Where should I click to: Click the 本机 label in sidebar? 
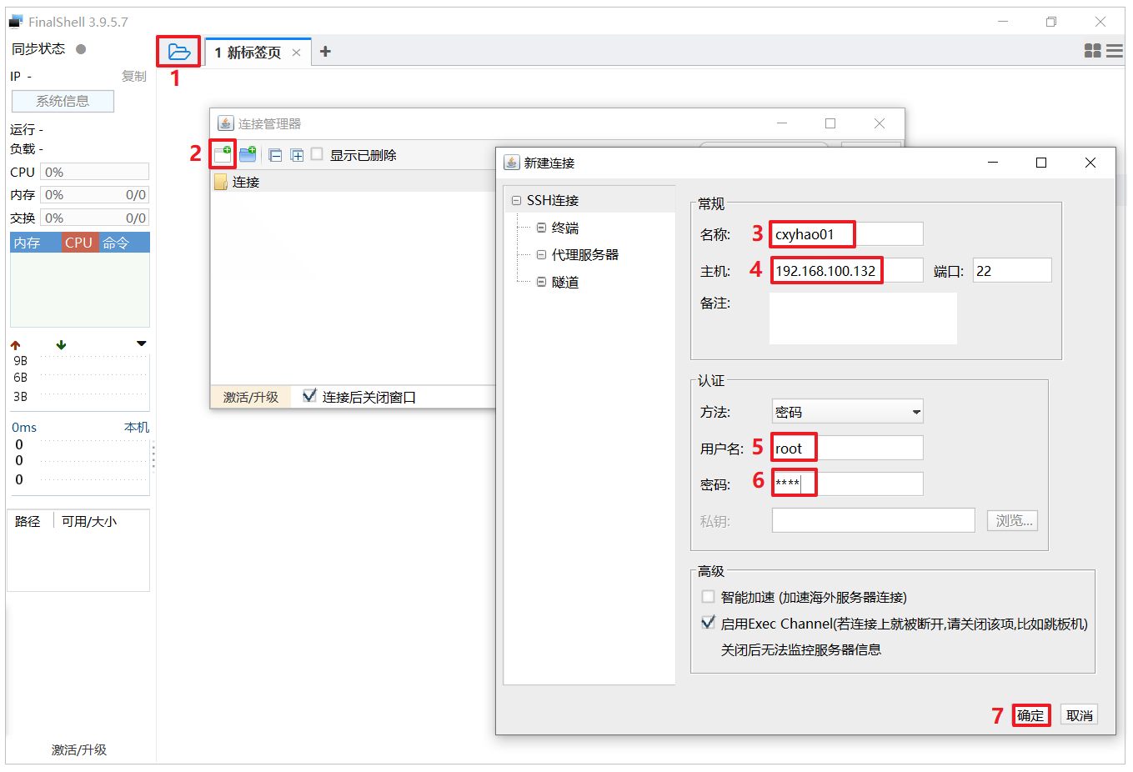click(137, 427)
